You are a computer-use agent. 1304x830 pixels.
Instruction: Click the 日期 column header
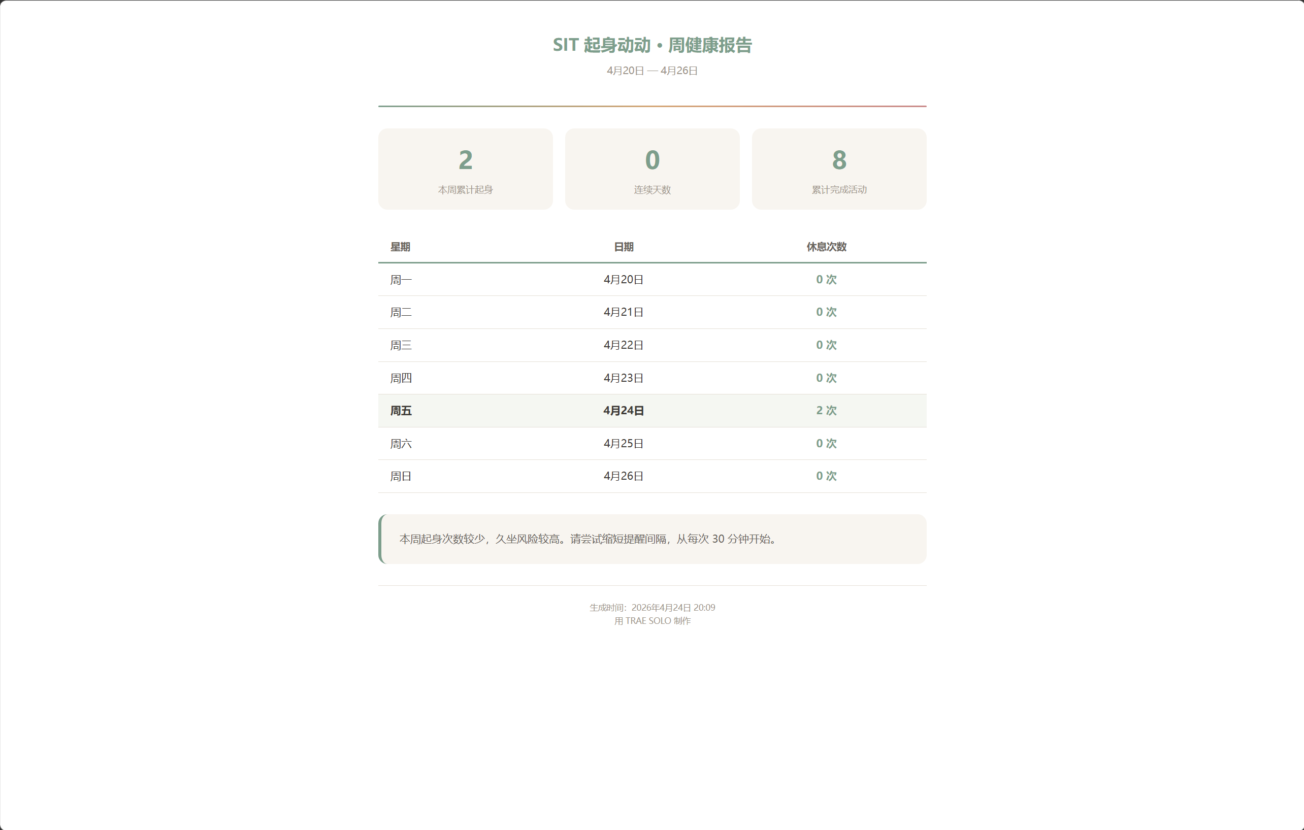(x=623, y=247)
